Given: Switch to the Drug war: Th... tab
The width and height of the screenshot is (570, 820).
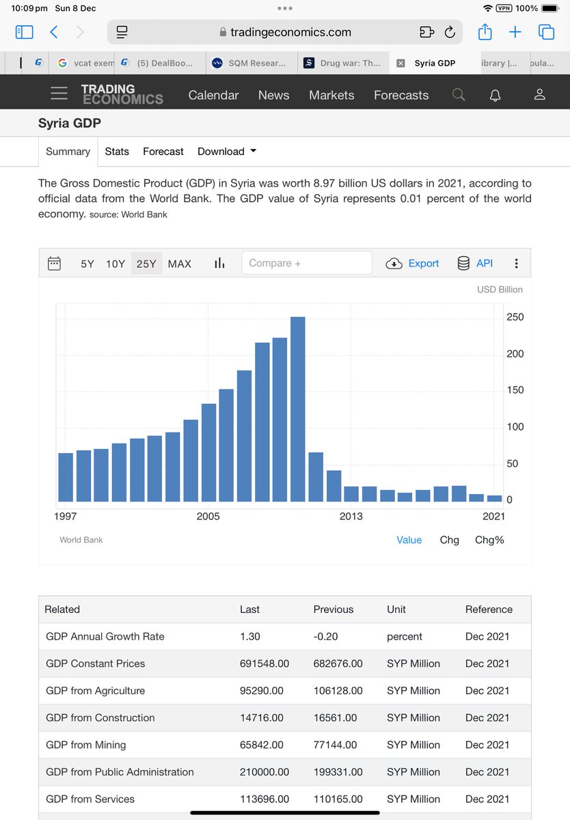Looking at the screenshot, I should 342,63.
